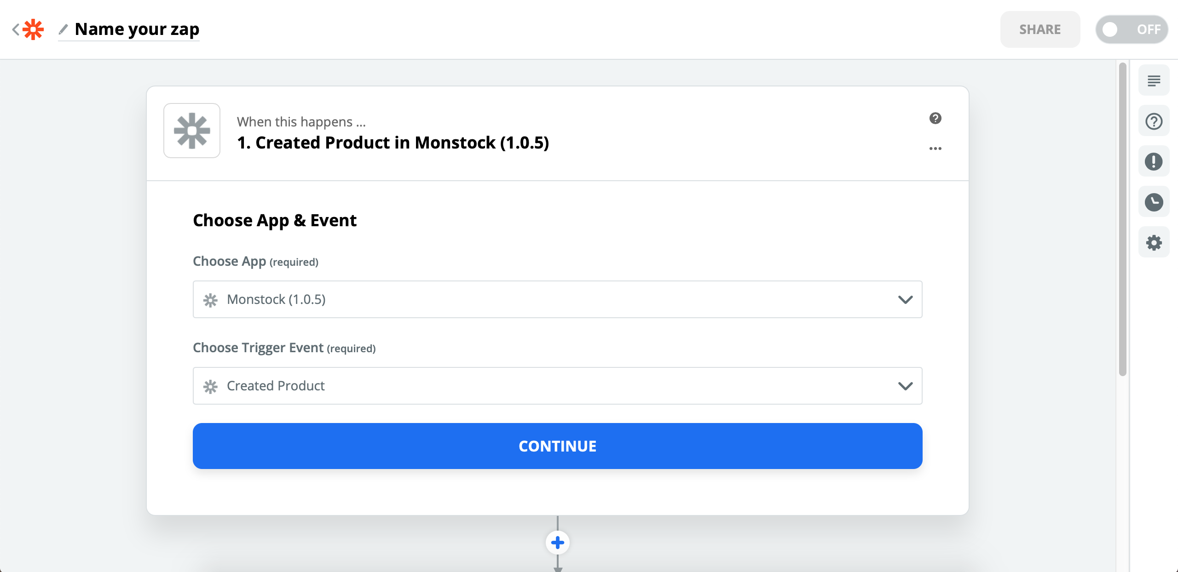Open the zap outline icon in right sidebar
1178x572 pixels.
pos(1154,80)
